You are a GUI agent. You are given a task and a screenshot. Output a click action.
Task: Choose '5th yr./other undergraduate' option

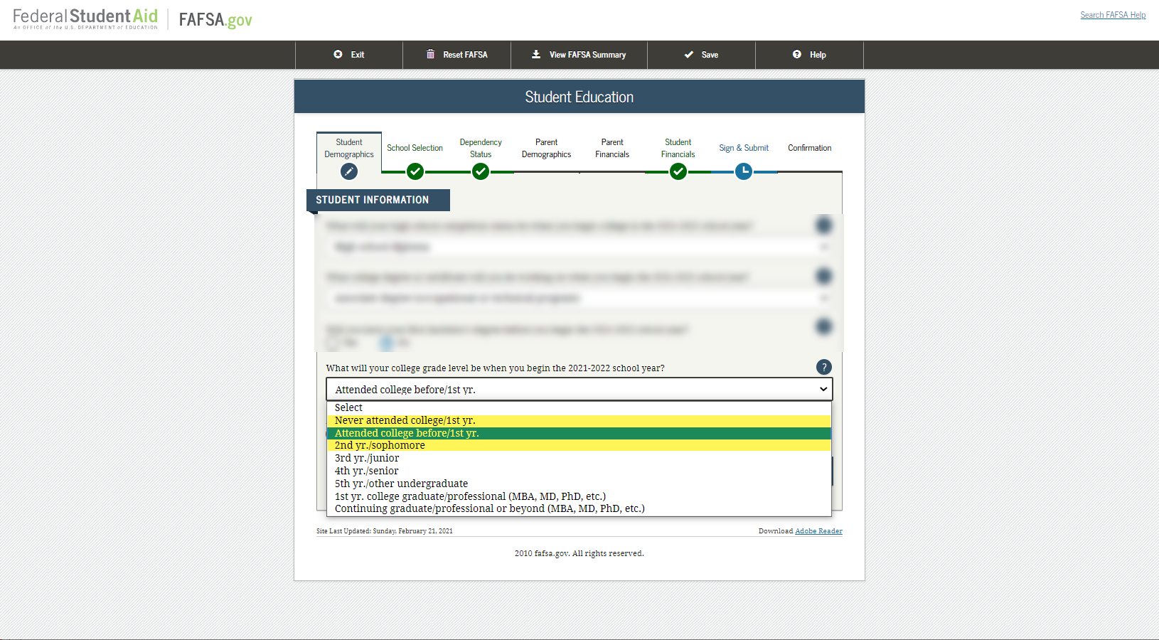(x=579, y=484)
